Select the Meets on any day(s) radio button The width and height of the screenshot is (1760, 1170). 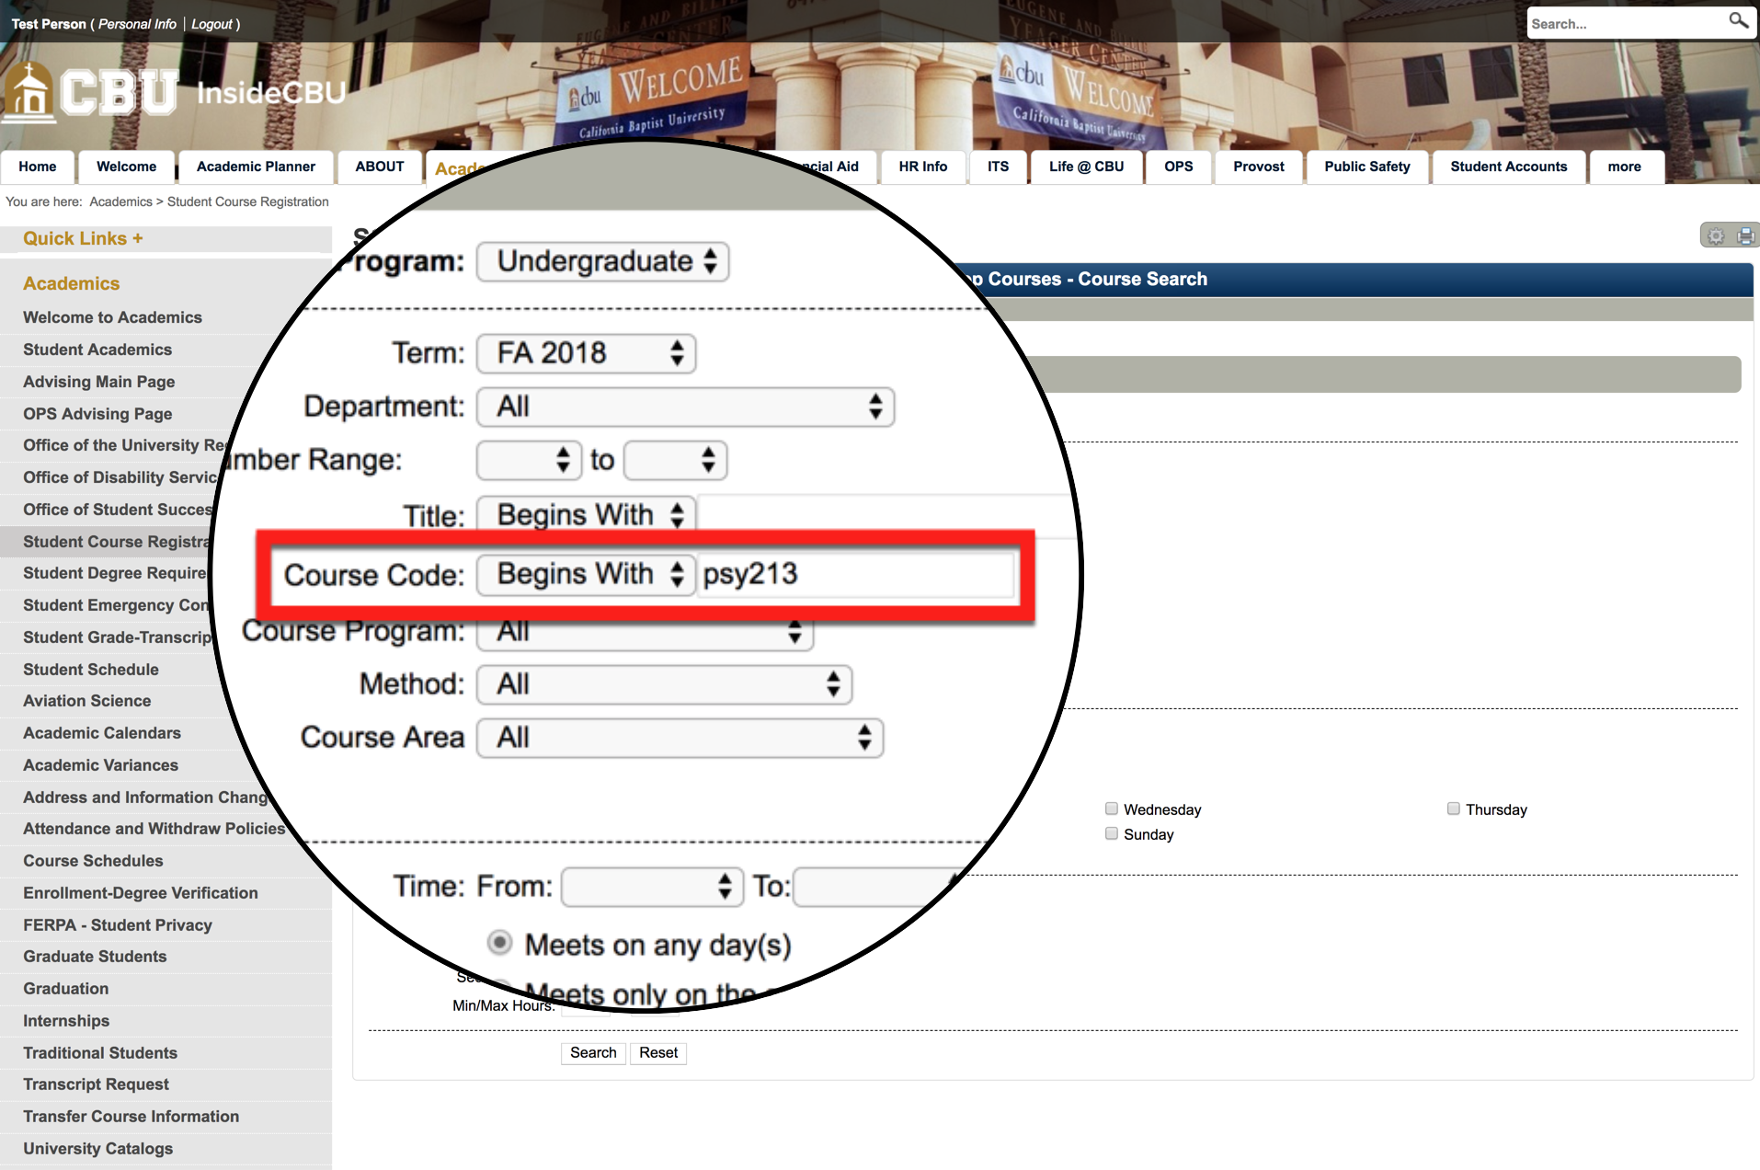(x=499, y=943)
